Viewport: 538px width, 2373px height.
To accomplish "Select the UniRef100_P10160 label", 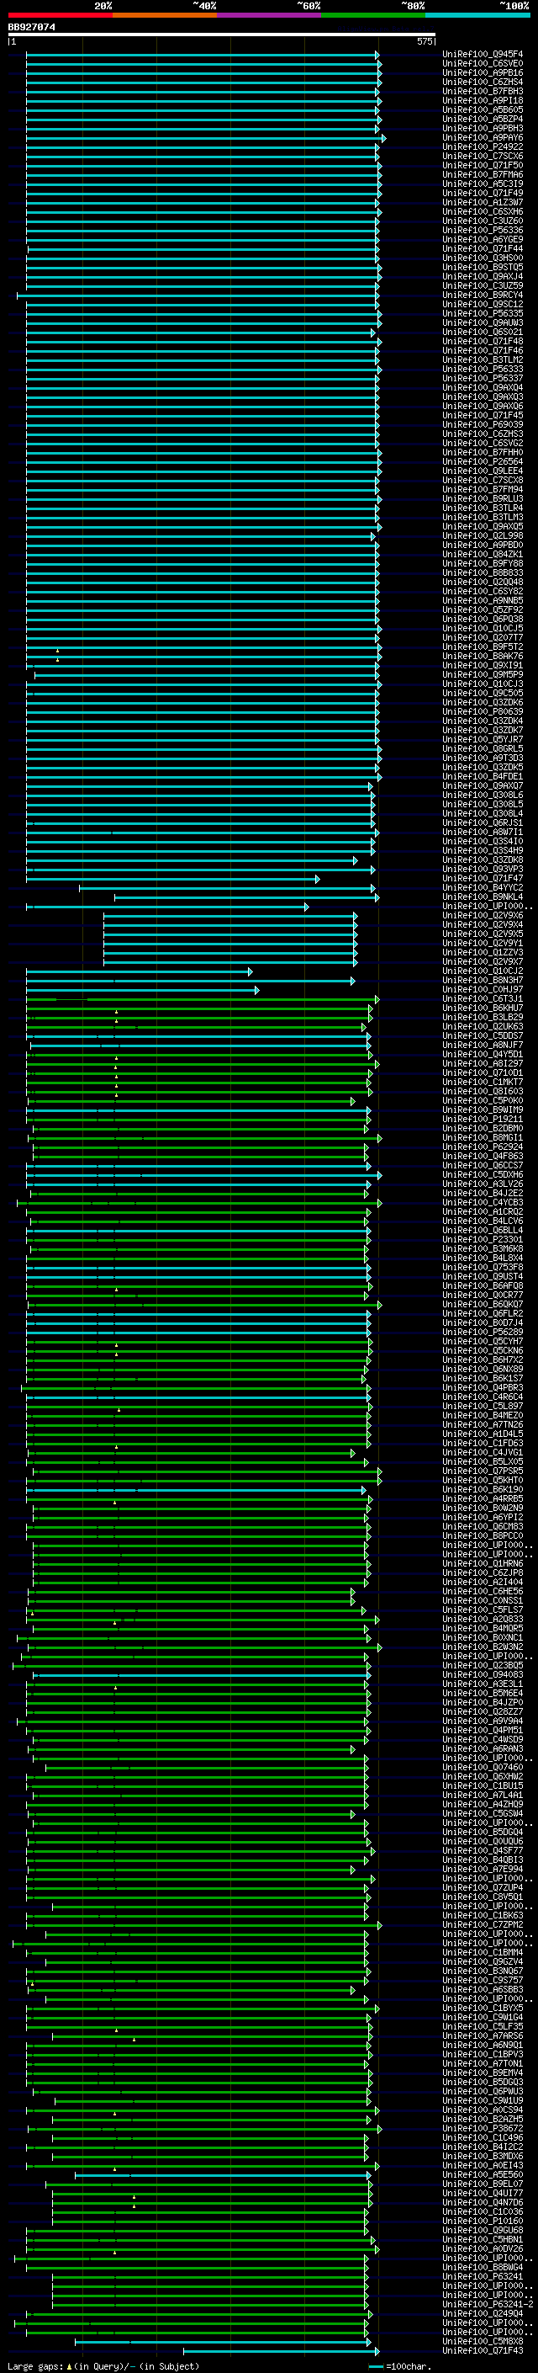I will [483, 2220].
